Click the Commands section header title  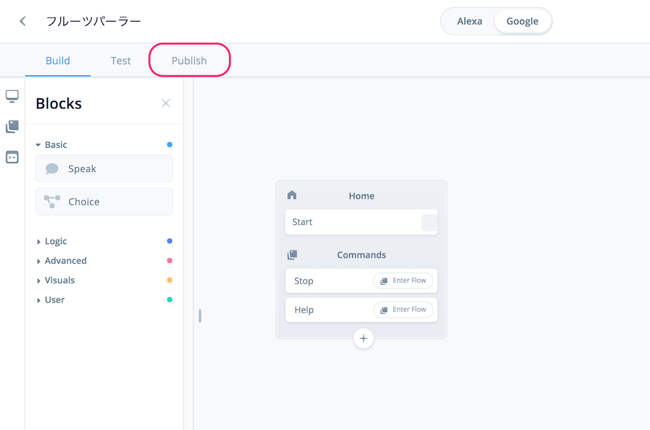coord(361,255)
